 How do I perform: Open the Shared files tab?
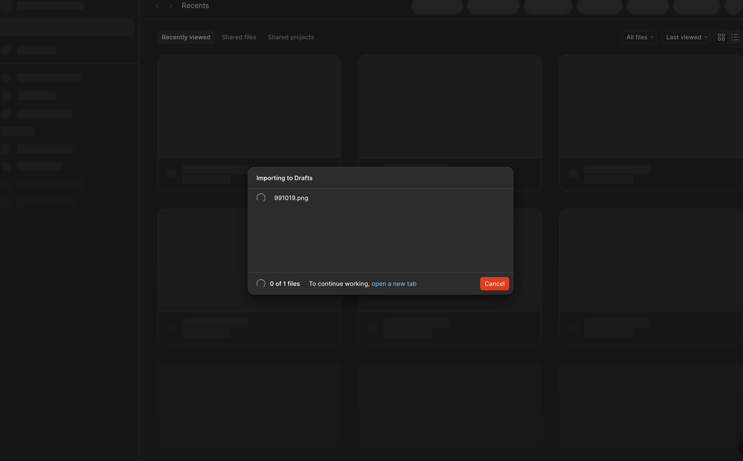pos(239,37)
